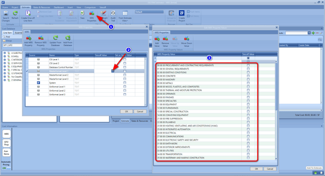Switch to the Project ribbon tab
Viewport: 325px width, 176px height.
click(x=15, y=7)
